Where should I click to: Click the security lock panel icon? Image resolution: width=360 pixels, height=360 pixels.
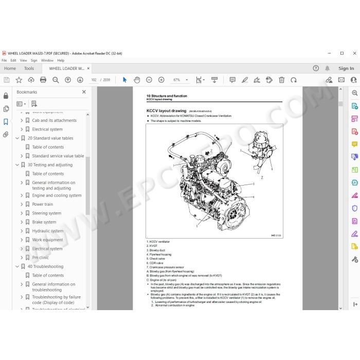tap(6, 96)
